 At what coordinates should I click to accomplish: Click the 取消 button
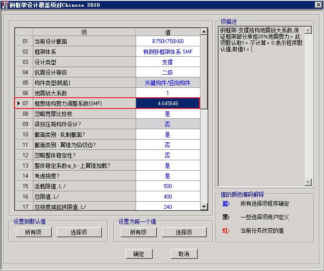pos(183,254)
